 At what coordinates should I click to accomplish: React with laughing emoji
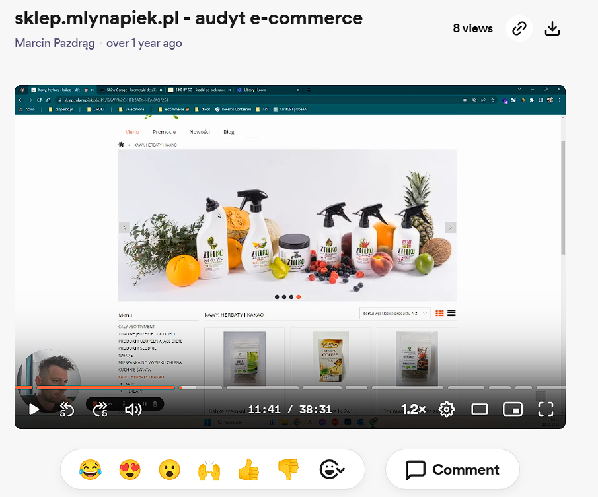click(90, 469)
